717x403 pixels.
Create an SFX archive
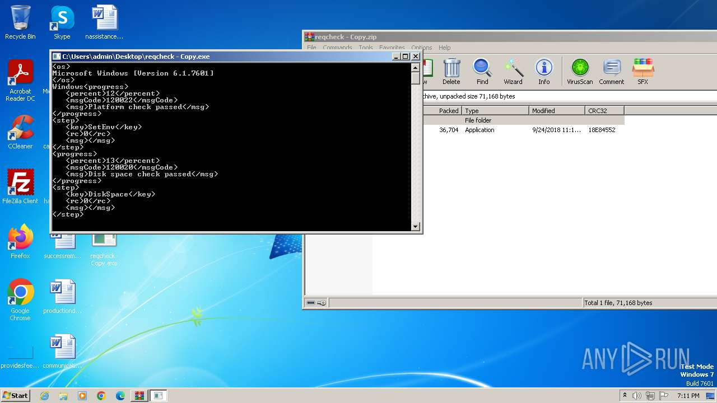click(642, 72)
